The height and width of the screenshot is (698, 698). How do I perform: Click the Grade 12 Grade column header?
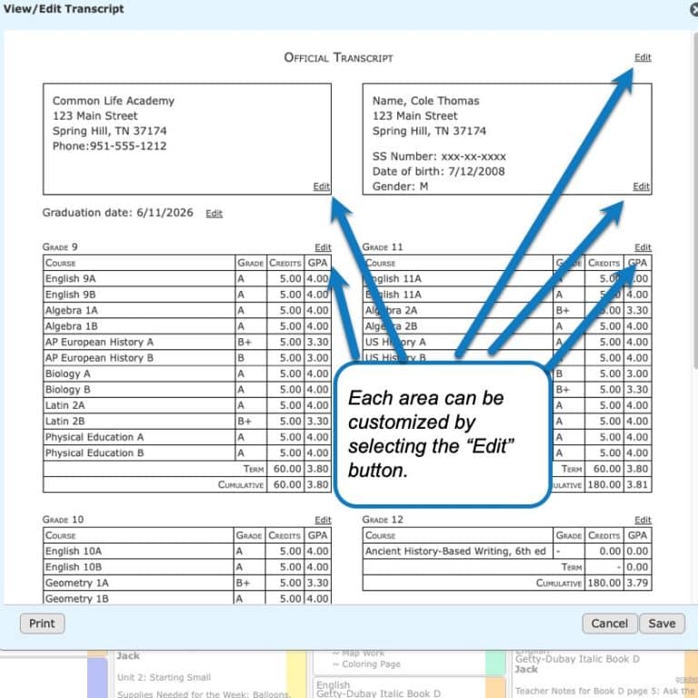tap(568, 535)
